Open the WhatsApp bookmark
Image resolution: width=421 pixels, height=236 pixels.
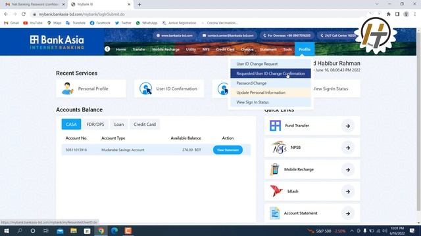[x=146, y=23]
